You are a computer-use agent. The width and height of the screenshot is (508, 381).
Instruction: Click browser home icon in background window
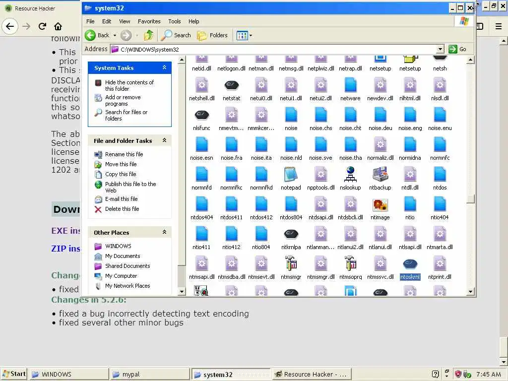[58, 26]
